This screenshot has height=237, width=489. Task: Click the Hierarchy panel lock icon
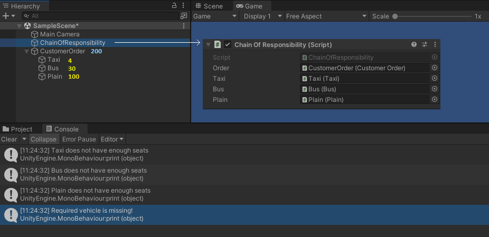[174, 5]
